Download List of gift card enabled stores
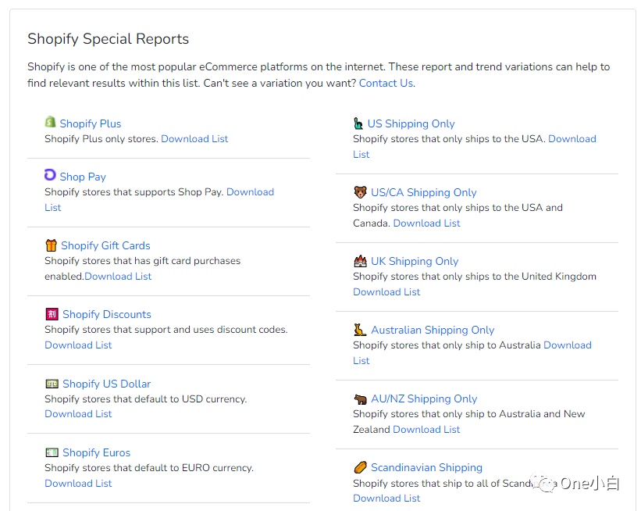 [x=118, y=276]
